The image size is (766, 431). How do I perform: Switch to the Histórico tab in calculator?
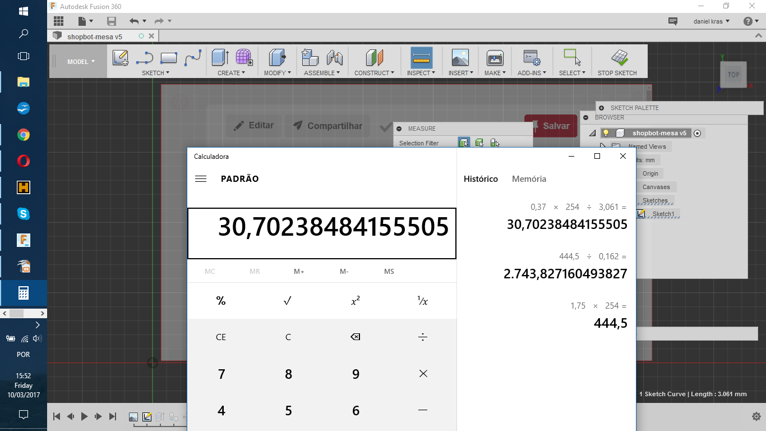point(481,179)
